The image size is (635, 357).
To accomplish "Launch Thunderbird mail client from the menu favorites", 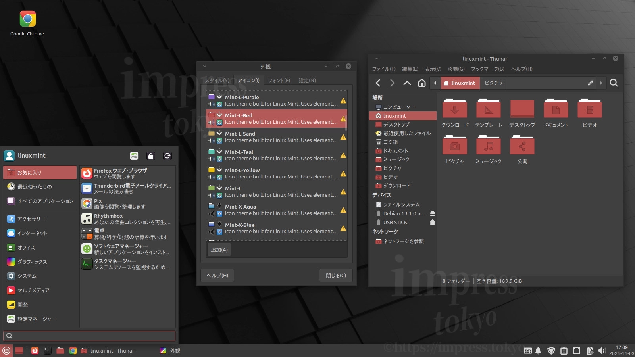I will (127, 188).
